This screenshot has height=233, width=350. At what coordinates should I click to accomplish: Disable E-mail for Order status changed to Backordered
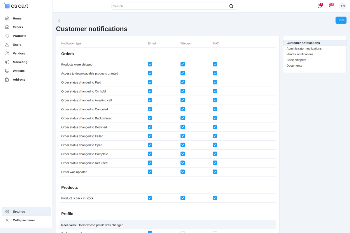click(x=150, y=118)
